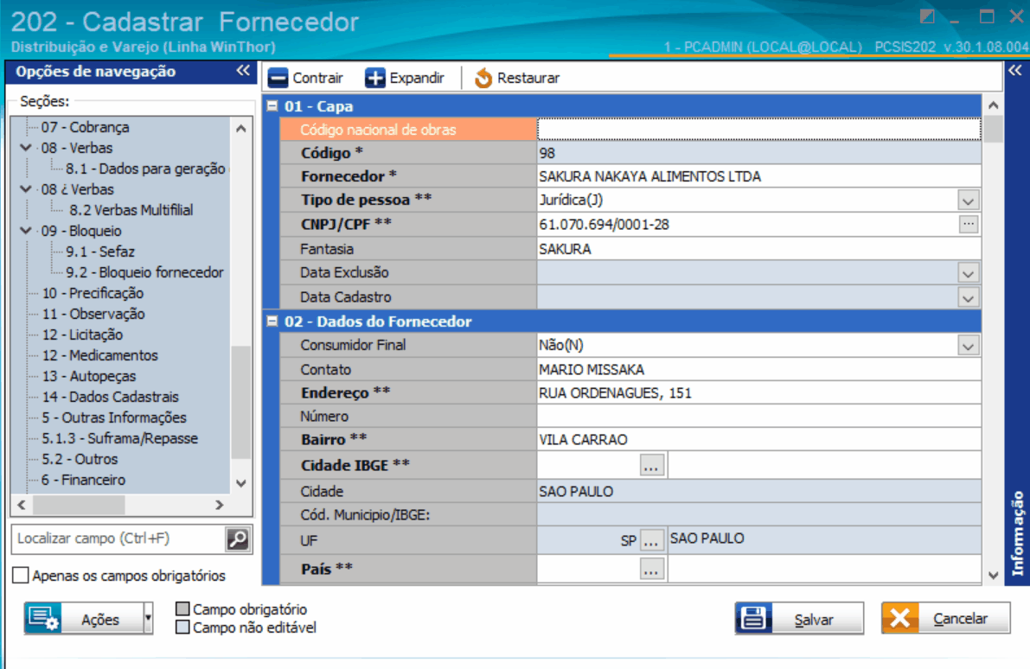Select 6 - Financeiro section
Image resolution: width=1030 pixels, height=669 pixels.
[x=83, y=480]
